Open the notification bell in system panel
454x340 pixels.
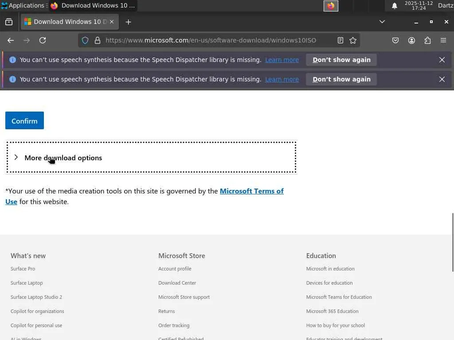coord(394,6)
